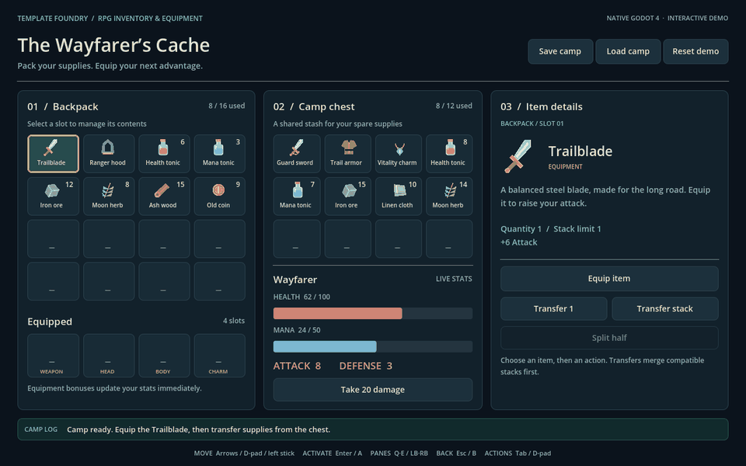The height and width of the screenshot is (466, 746).
Task: Choose the Linen cloth slot
Action: 399,196
